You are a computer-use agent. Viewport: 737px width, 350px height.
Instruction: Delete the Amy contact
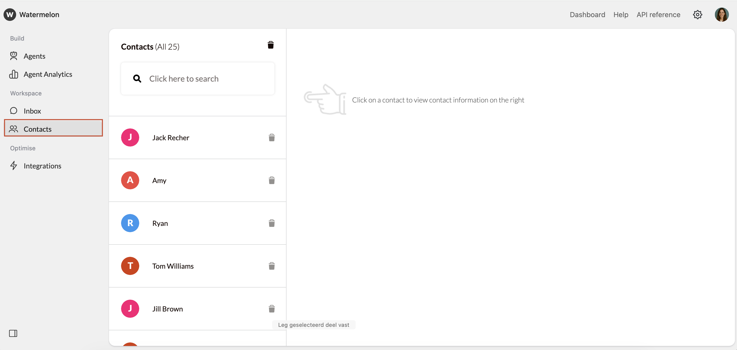click(x=272, y=181)
